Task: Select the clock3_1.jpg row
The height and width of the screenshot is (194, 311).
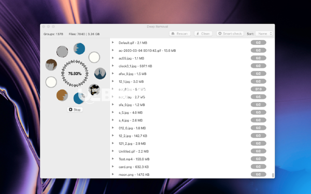Action: [x=192, y=66]
